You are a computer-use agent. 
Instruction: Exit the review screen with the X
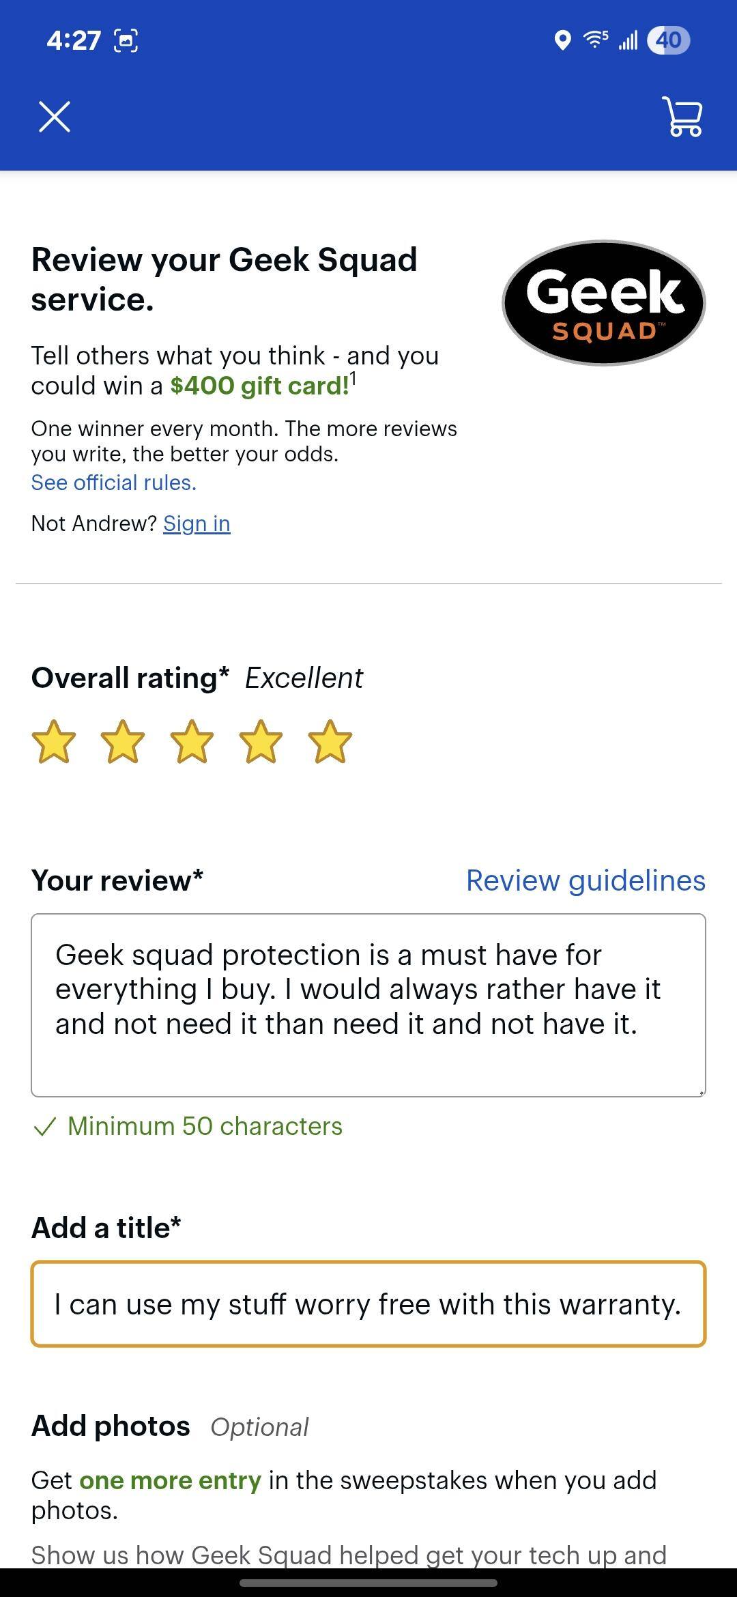tap(55, 117)
